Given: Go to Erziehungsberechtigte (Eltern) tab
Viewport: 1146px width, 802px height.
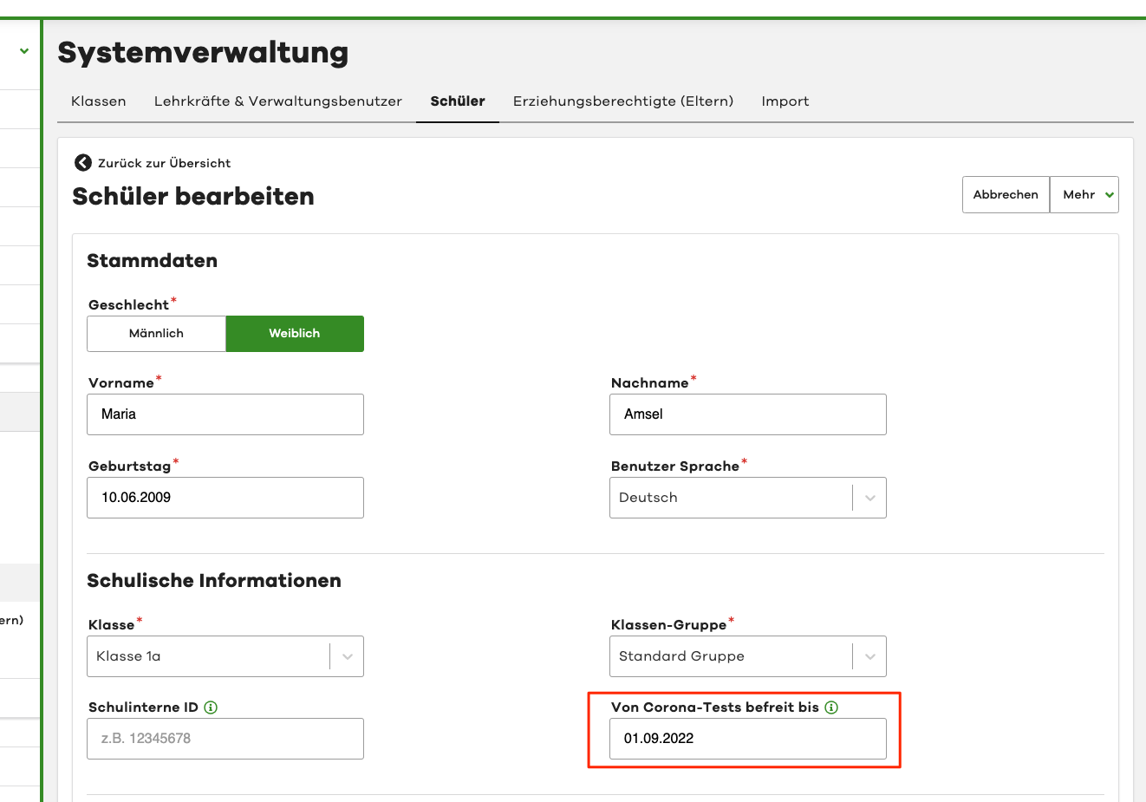Looking at the screenshot, I should click(x=623, y=101).
